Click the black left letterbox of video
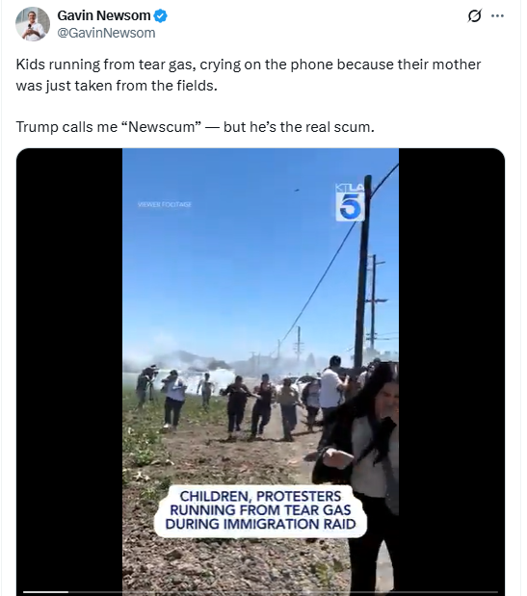The width and height of the screenshot is (527, 596). [69, 369]
